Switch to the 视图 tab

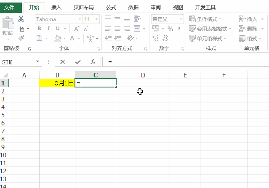[x=178, y=8]
